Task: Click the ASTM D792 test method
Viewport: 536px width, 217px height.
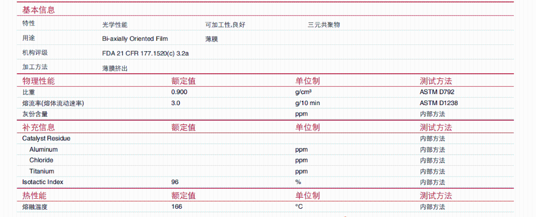Action: pos(437,92)
